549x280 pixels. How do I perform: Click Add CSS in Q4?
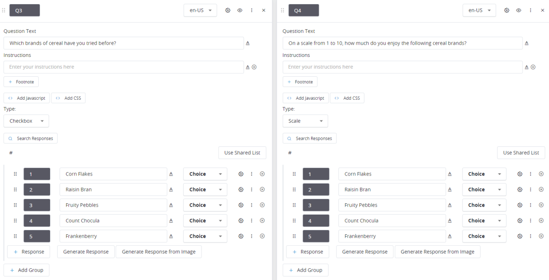pos(347,98)
